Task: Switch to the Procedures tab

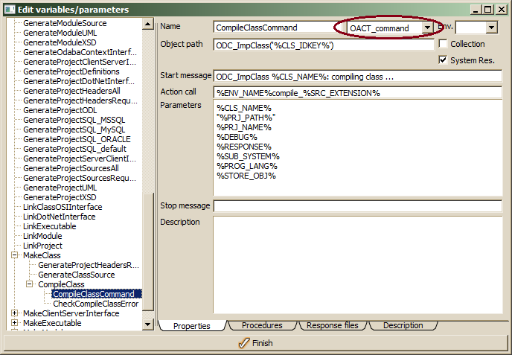Action: pyautogui.click(x=262, y=325)
